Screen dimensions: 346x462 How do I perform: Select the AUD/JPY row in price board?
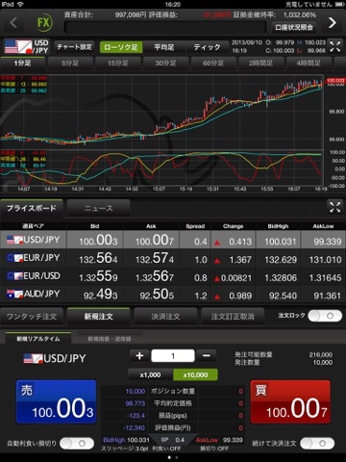[173, 294]
